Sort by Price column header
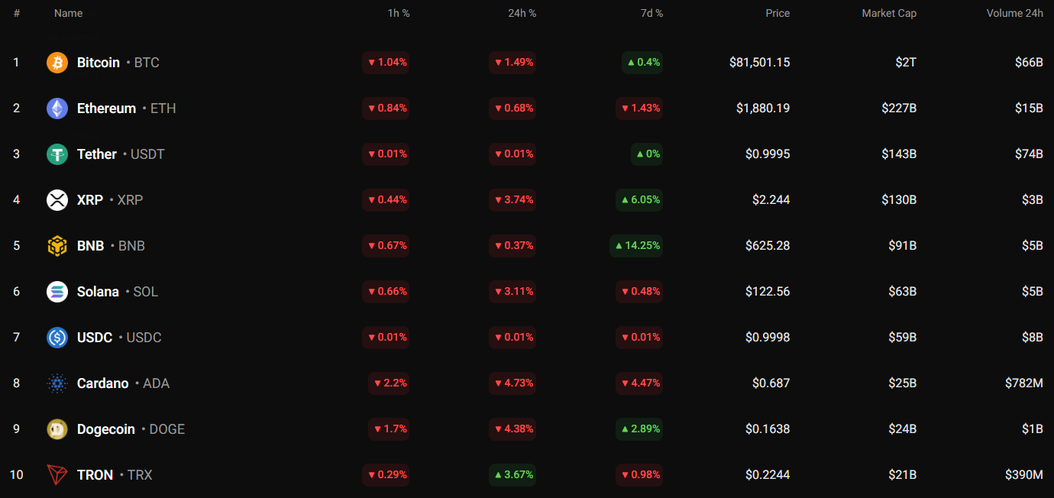 tap(778, 13)
